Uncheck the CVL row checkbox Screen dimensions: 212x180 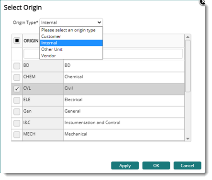[17, 89]
